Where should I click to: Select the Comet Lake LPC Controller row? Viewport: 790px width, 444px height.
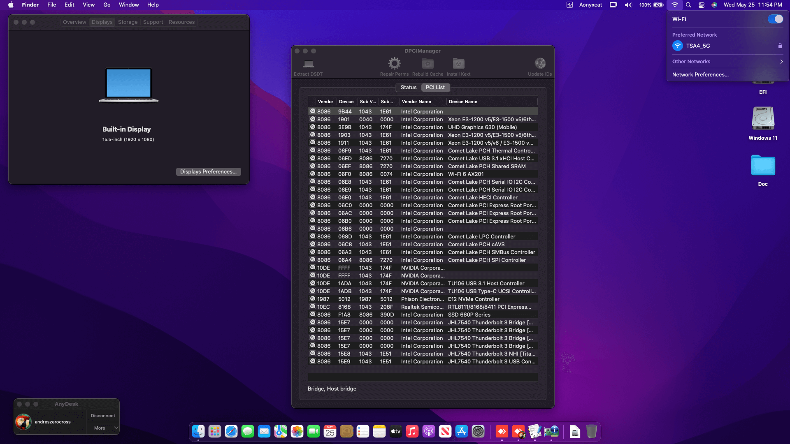tap(423, 237)
